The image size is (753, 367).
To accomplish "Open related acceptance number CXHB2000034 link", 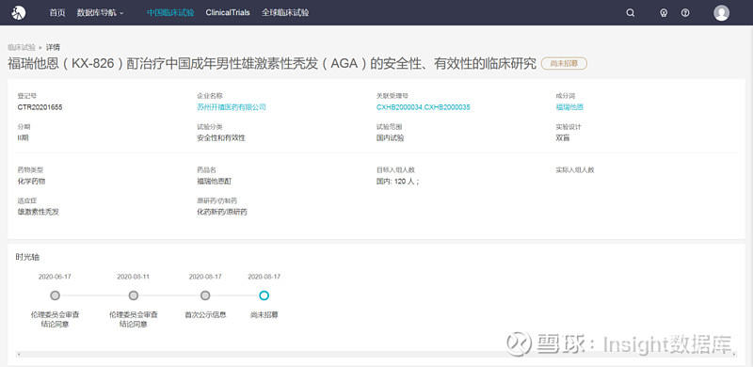I will (x=399, y=107).
